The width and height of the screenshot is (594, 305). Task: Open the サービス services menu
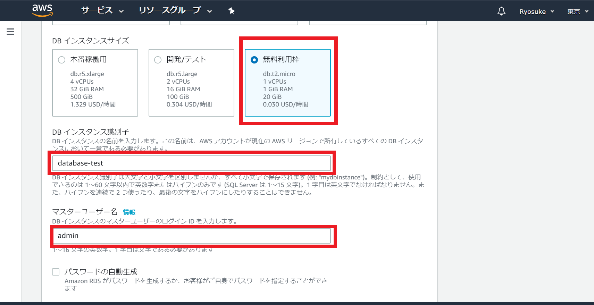click(x=102, y=11)
